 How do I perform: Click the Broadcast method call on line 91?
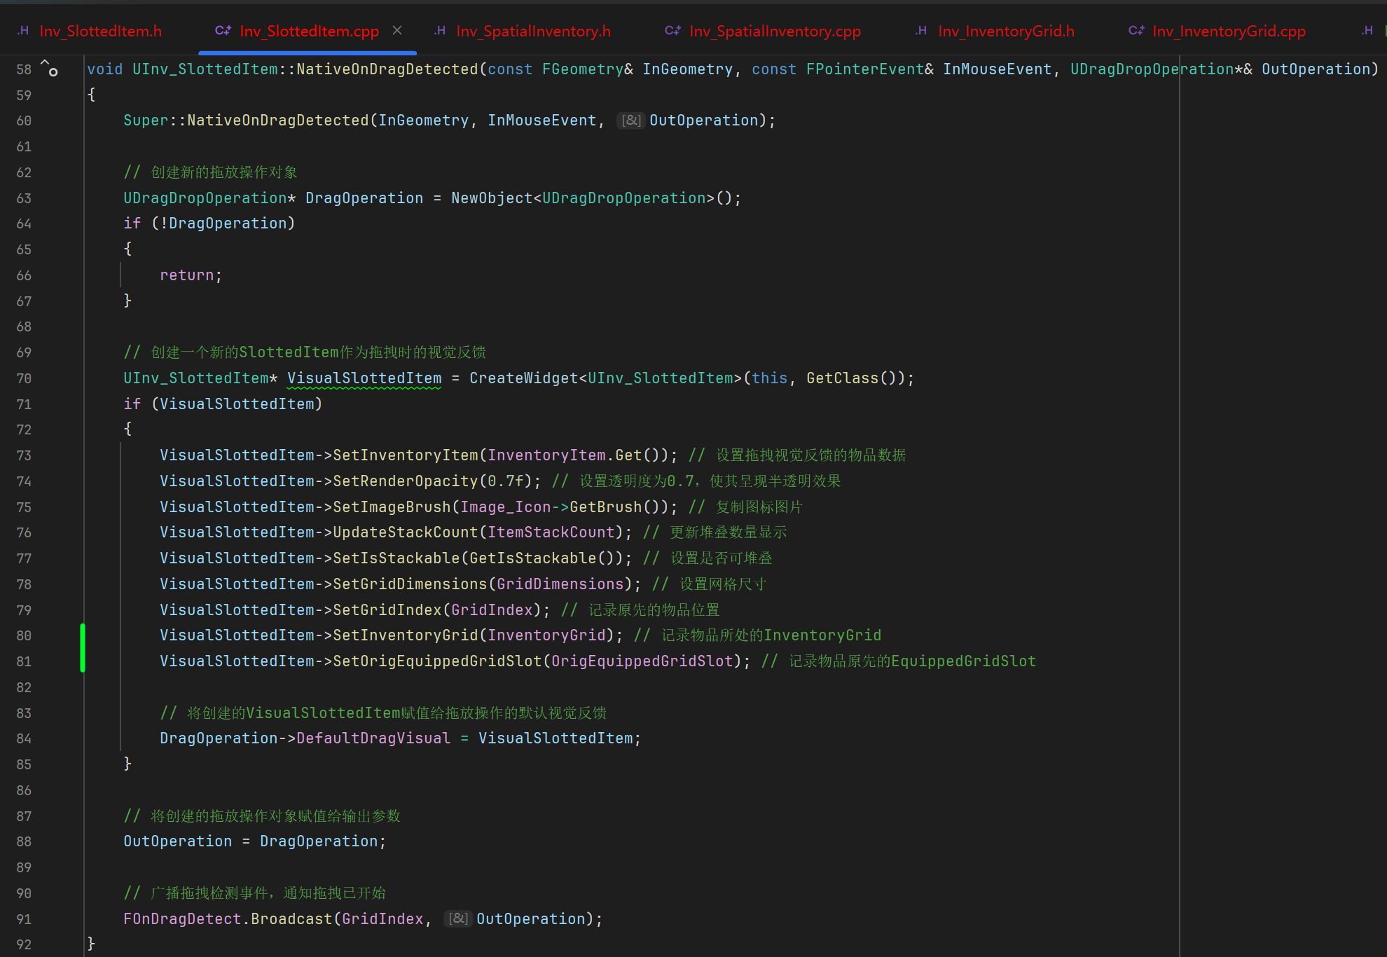pos(291,918)
